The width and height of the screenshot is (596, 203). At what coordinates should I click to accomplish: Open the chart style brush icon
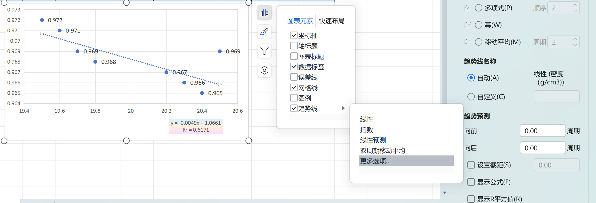tap(264, 32)
